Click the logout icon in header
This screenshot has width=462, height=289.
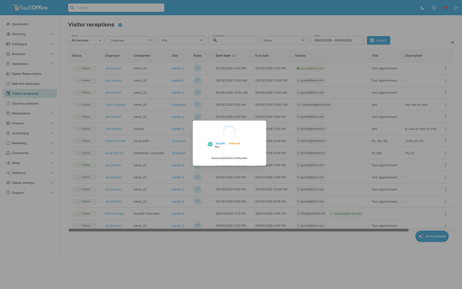pos(456,8)
